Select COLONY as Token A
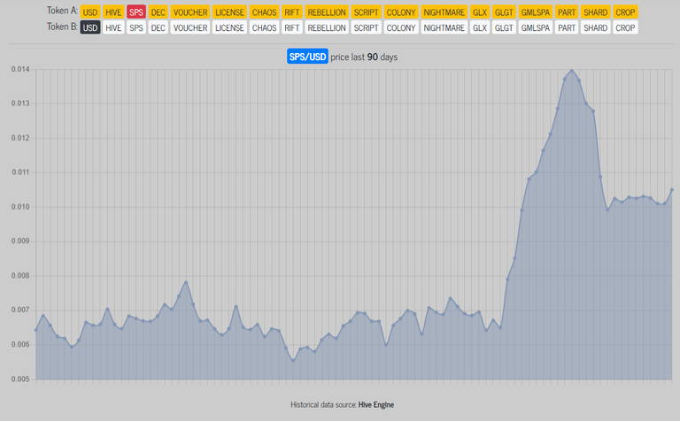This screenshot has width=680, height=421. pos(401,12)
